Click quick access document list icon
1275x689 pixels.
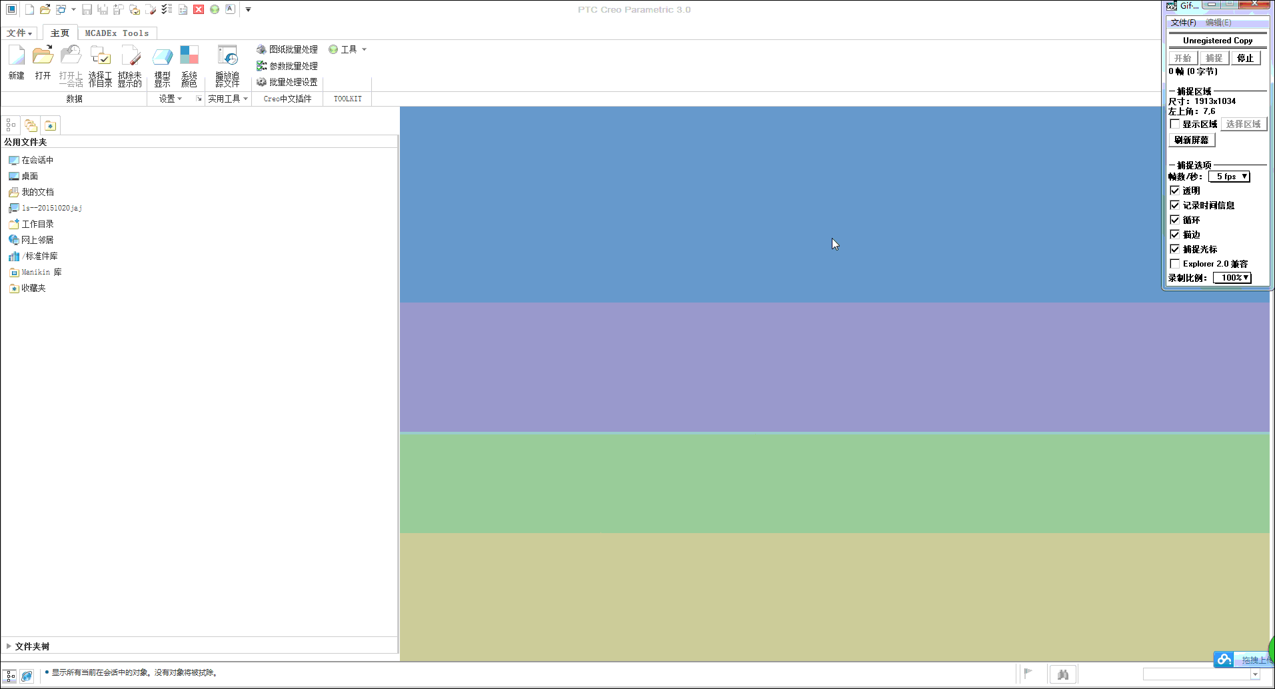[183, 9]
